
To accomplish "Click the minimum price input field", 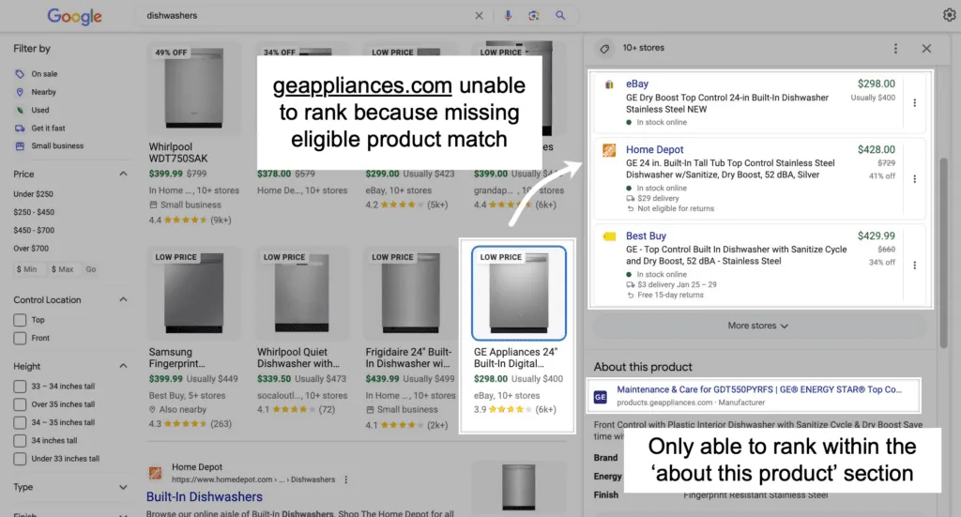I will [29, 269].
